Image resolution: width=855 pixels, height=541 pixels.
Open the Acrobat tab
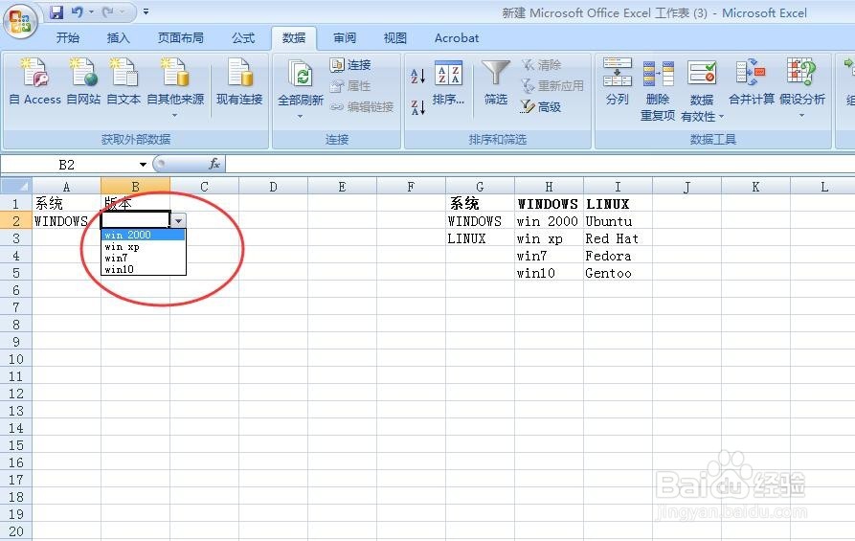(x=457, y=38)
